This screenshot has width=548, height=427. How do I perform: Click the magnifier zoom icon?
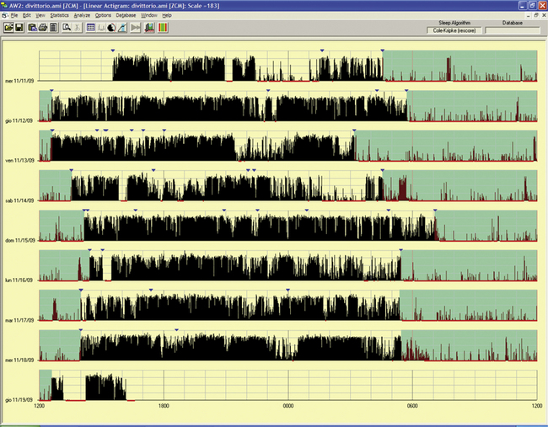point(66,28)
